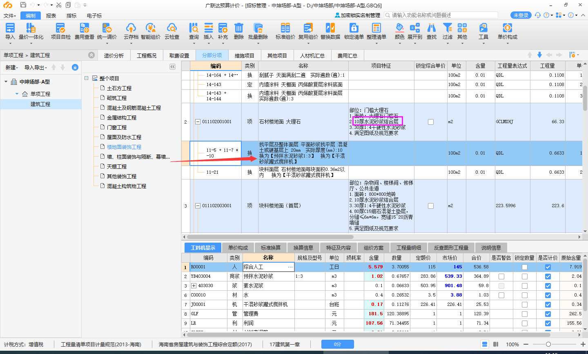Toggle lock price checkbox for 石材楼地面 大理石
This screenshot has width=588, height=354.
[431, 122]
